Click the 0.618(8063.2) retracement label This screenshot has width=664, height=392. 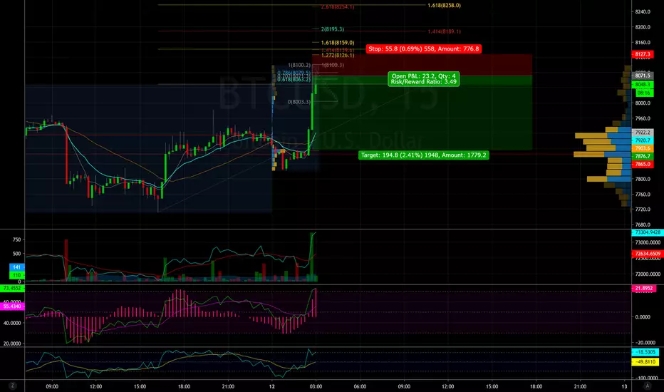294,79
